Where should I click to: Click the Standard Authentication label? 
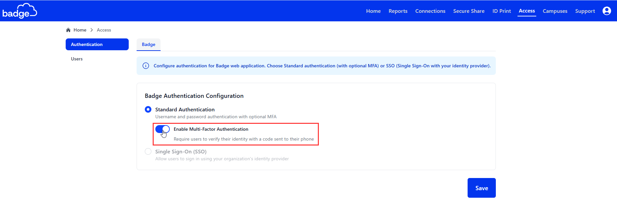(185, 109)
